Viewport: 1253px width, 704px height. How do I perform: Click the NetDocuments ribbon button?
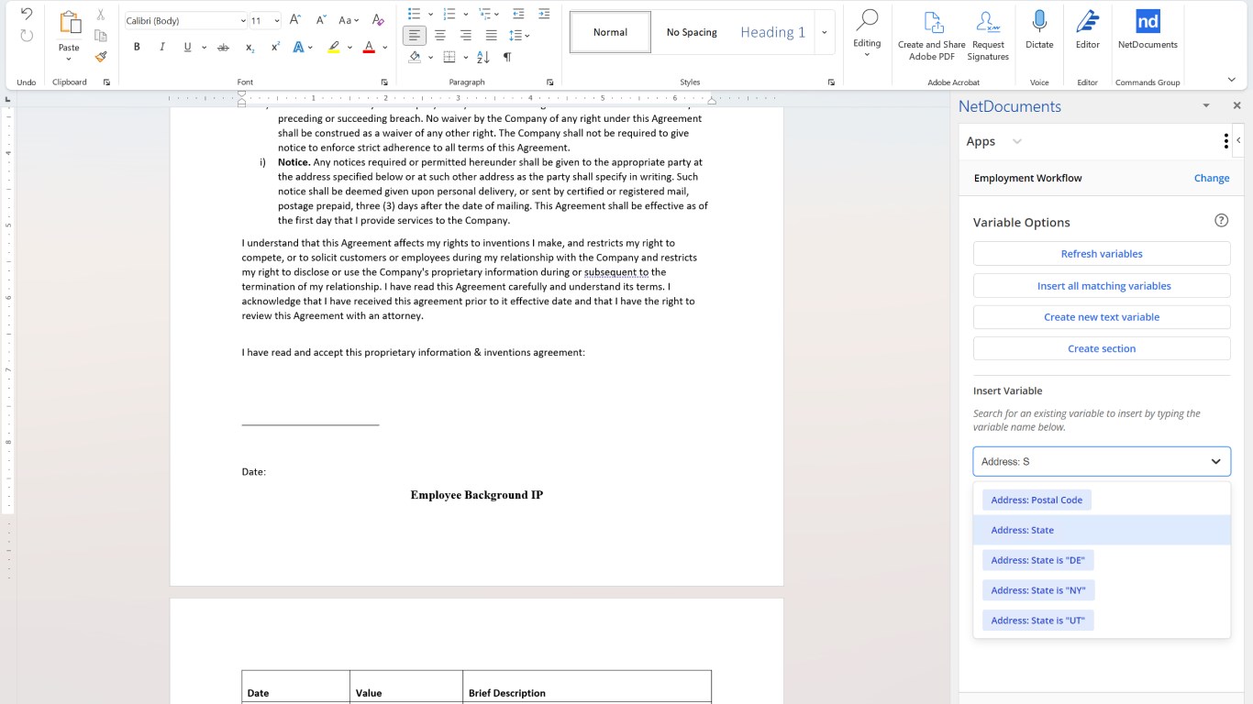click(x=1148, y=30)
